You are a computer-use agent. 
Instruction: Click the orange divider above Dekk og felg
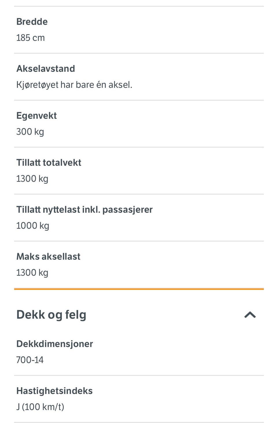(x=139, y=289)
